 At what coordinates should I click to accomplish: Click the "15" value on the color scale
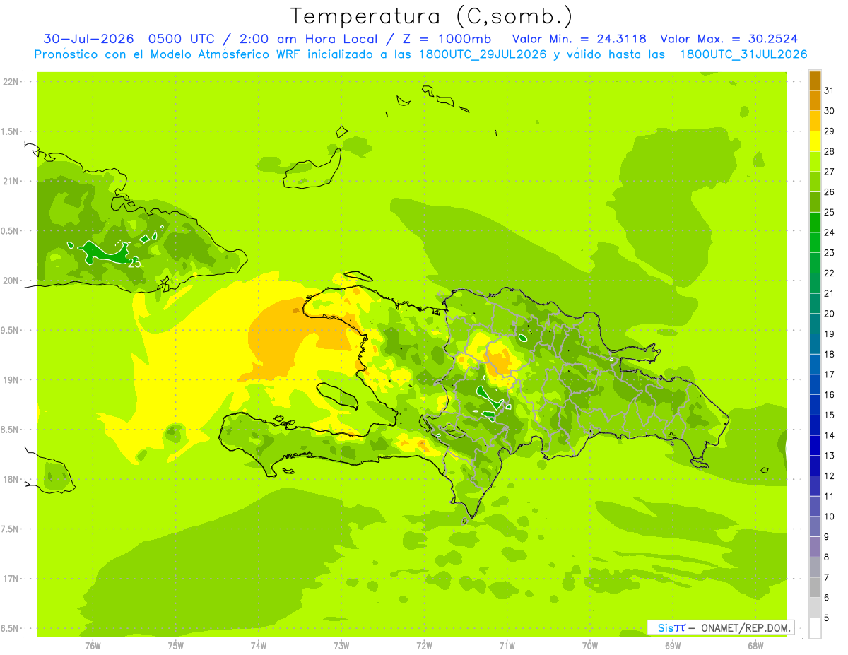(830, 415)
